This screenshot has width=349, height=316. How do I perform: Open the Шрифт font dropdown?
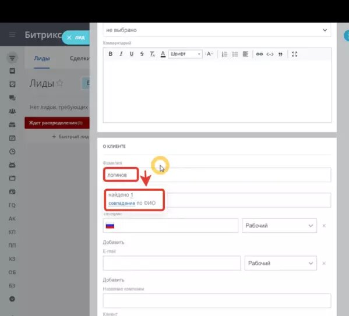[x=185, y=54]
